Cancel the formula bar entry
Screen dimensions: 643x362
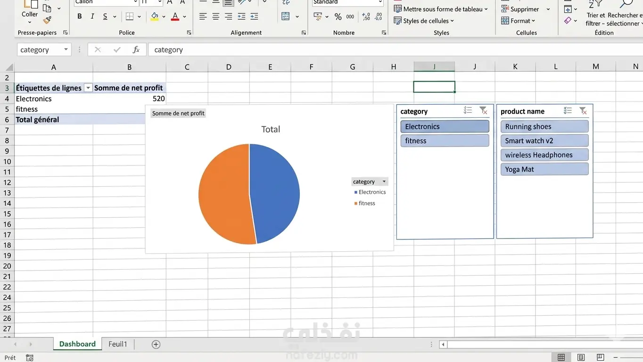pos(98,49)
